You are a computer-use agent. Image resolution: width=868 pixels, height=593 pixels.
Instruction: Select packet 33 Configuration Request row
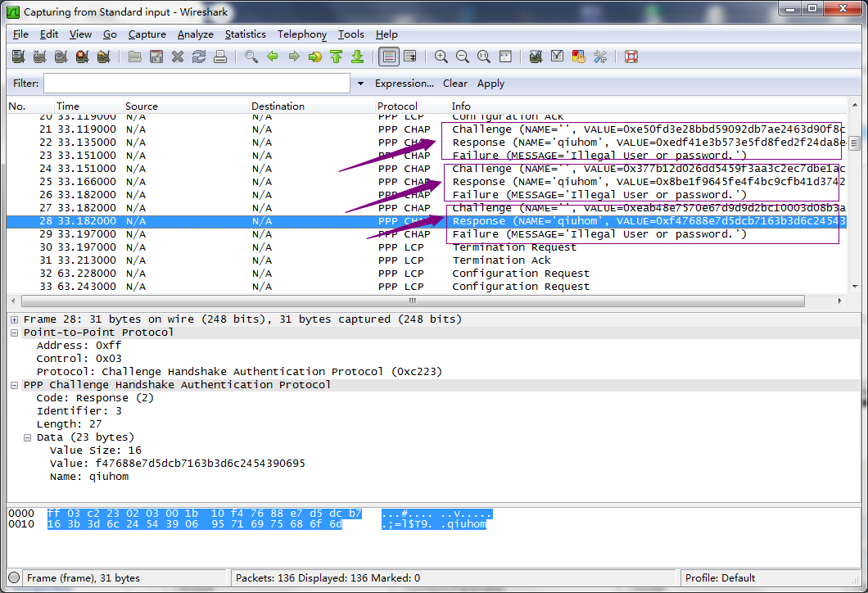(x=427, y=287)
